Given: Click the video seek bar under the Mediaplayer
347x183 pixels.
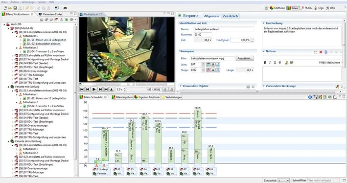Looking at the screenshot, I should click(127, 84).
